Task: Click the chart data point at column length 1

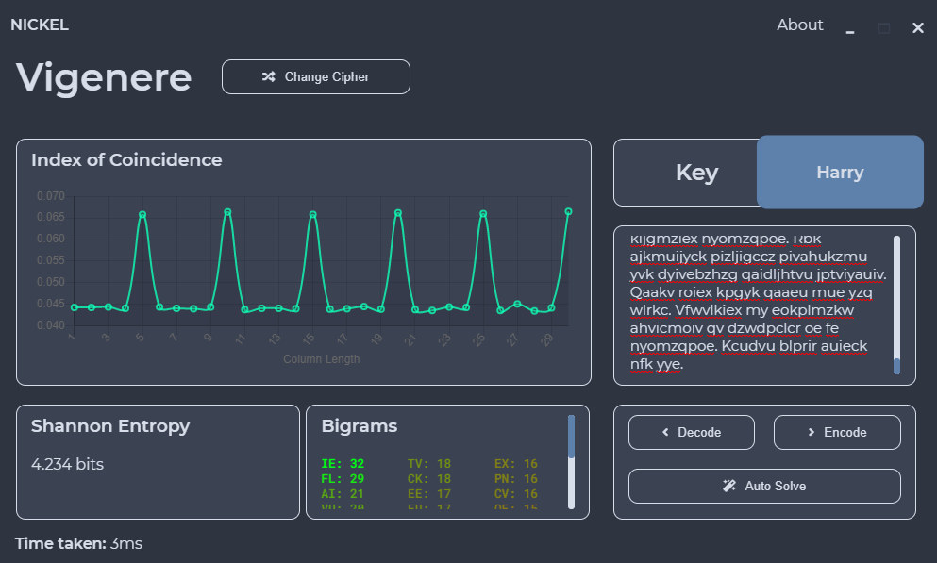Action: 75,307
